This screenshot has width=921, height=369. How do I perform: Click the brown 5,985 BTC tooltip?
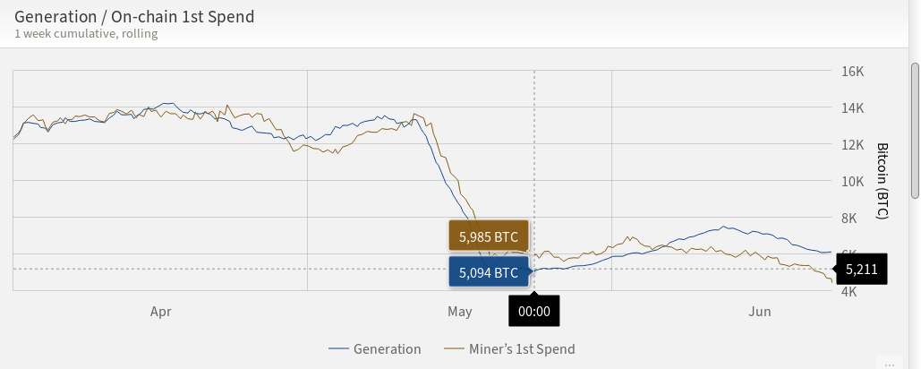point(489,236)
